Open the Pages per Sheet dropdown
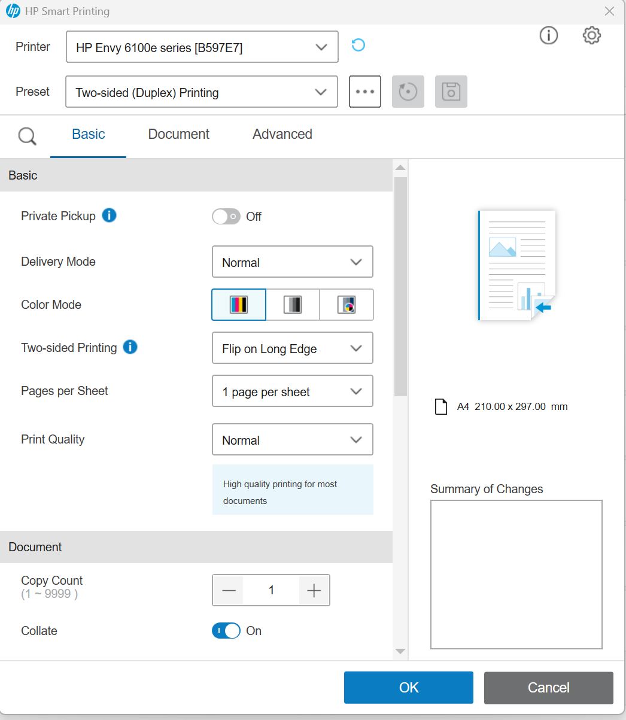Screen dimensions: 626x720 [x=293, y=391]
